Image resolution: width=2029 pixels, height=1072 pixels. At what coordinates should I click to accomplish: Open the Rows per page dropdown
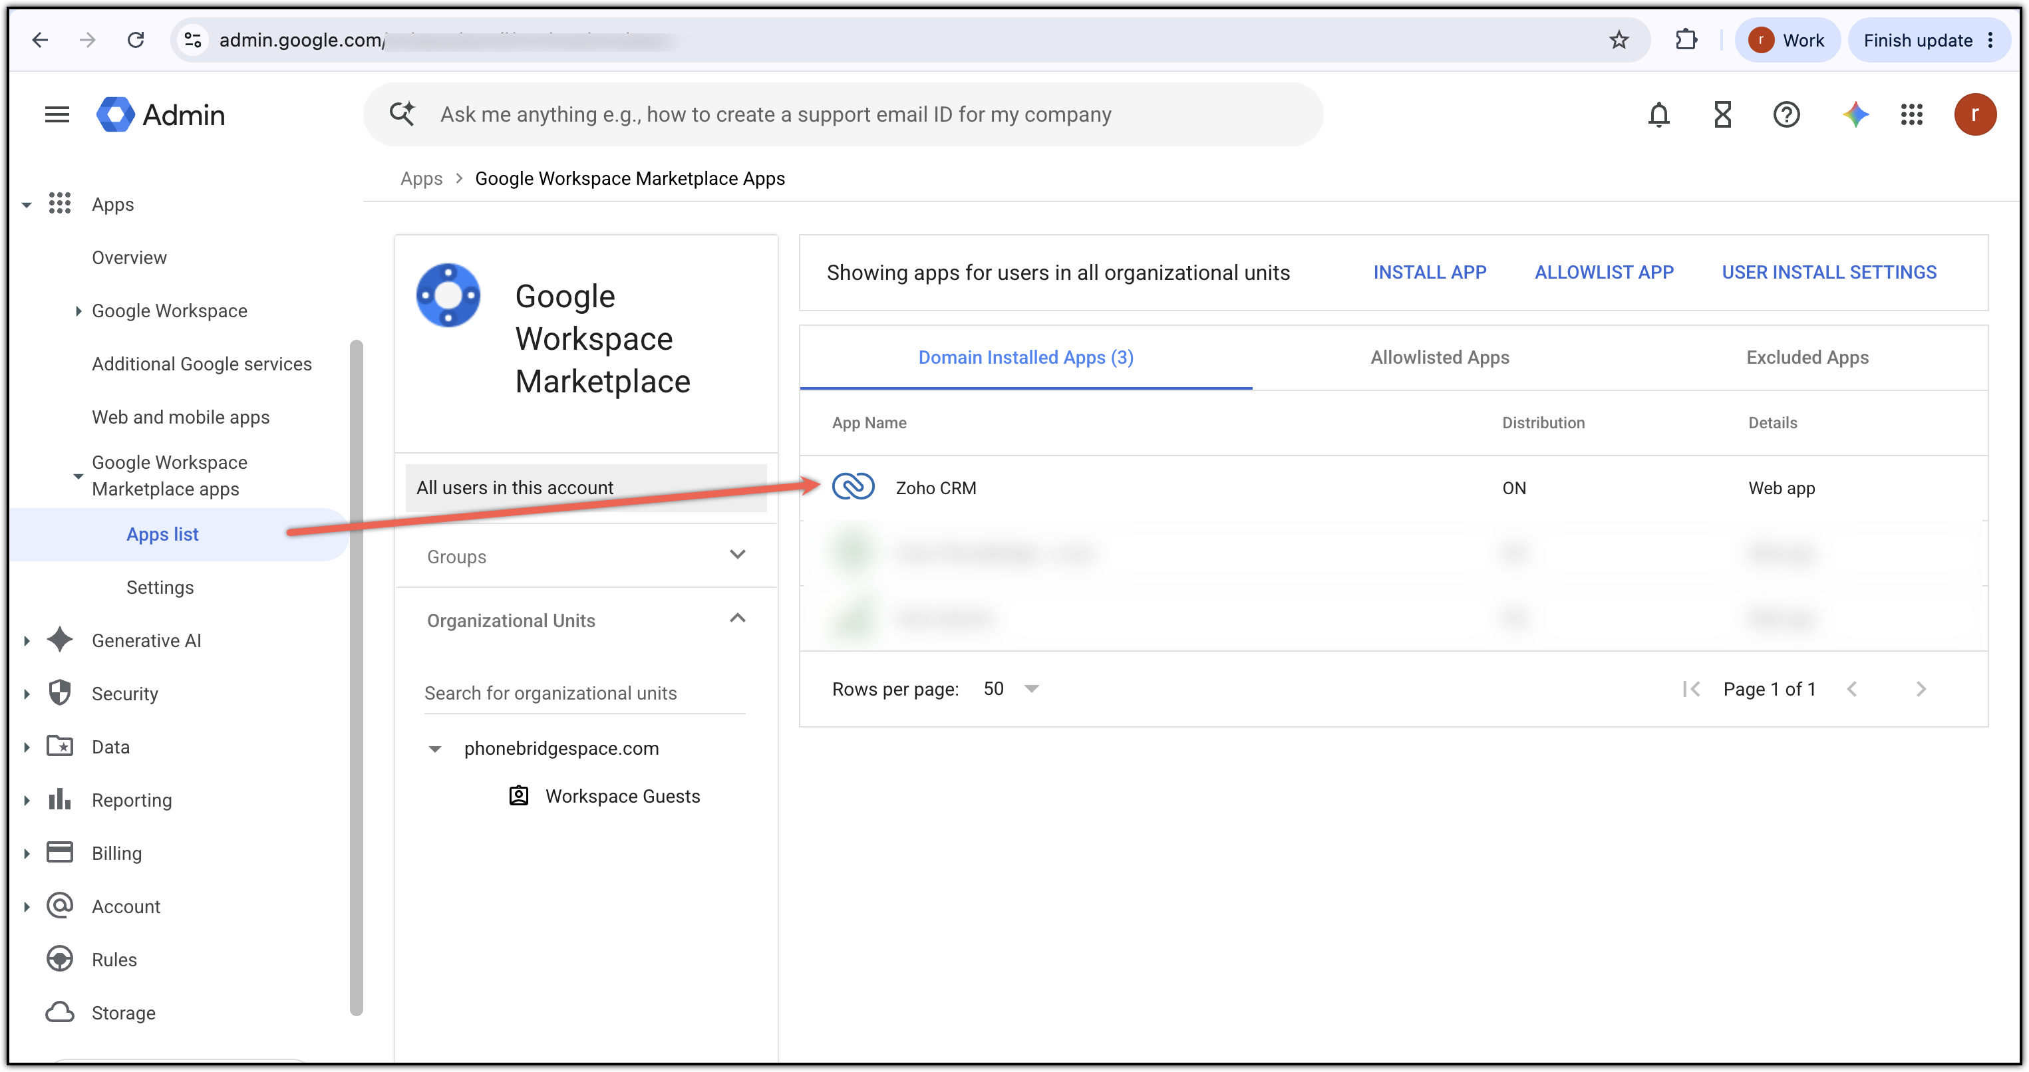[1012, 689]
